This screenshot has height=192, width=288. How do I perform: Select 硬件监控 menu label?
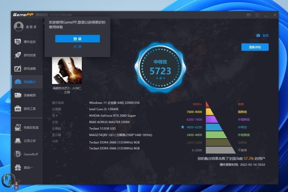point(30,42)
